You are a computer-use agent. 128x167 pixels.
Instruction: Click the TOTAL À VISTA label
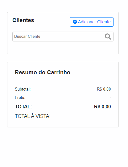click(32, 116)
